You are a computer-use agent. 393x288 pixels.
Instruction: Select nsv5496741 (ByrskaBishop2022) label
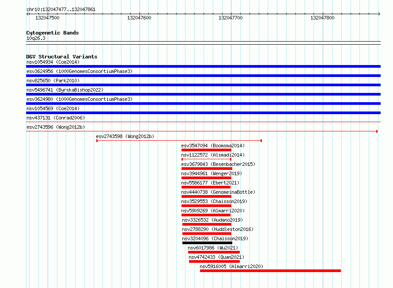point(65,90)
